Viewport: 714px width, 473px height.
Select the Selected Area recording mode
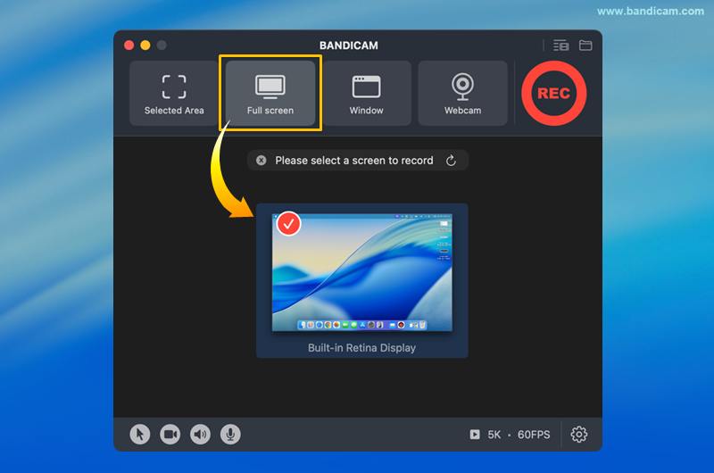pyautogui.click(x=174, y=94)
